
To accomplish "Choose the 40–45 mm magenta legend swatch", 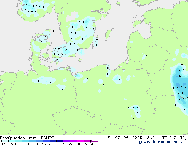I will tap(80, 141).
